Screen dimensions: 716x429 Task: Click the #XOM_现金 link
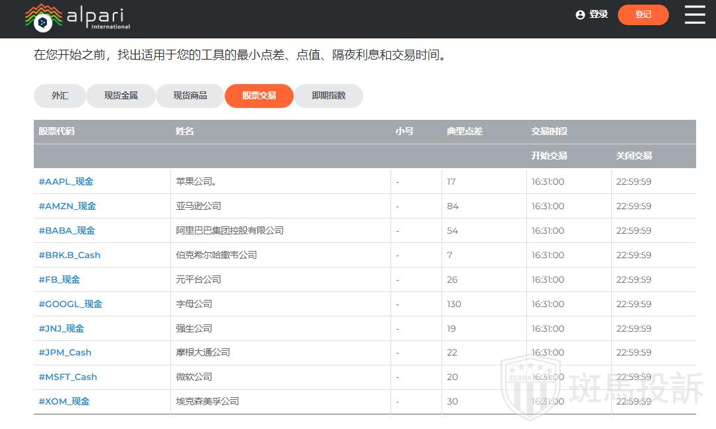[64, 401]
